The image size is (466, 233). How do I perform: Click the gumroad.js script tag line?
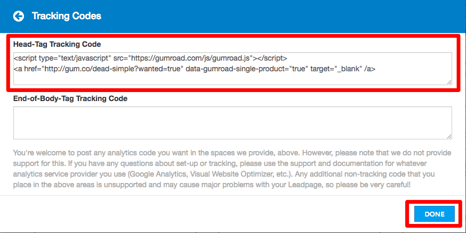pyautogui.click(x=150, y=58)
